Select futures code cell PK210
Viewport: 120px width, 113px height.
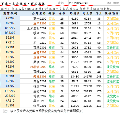tap(10, 42)
